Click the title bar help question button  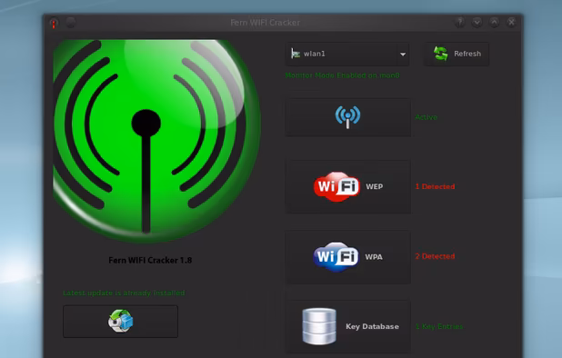(460, 23)
